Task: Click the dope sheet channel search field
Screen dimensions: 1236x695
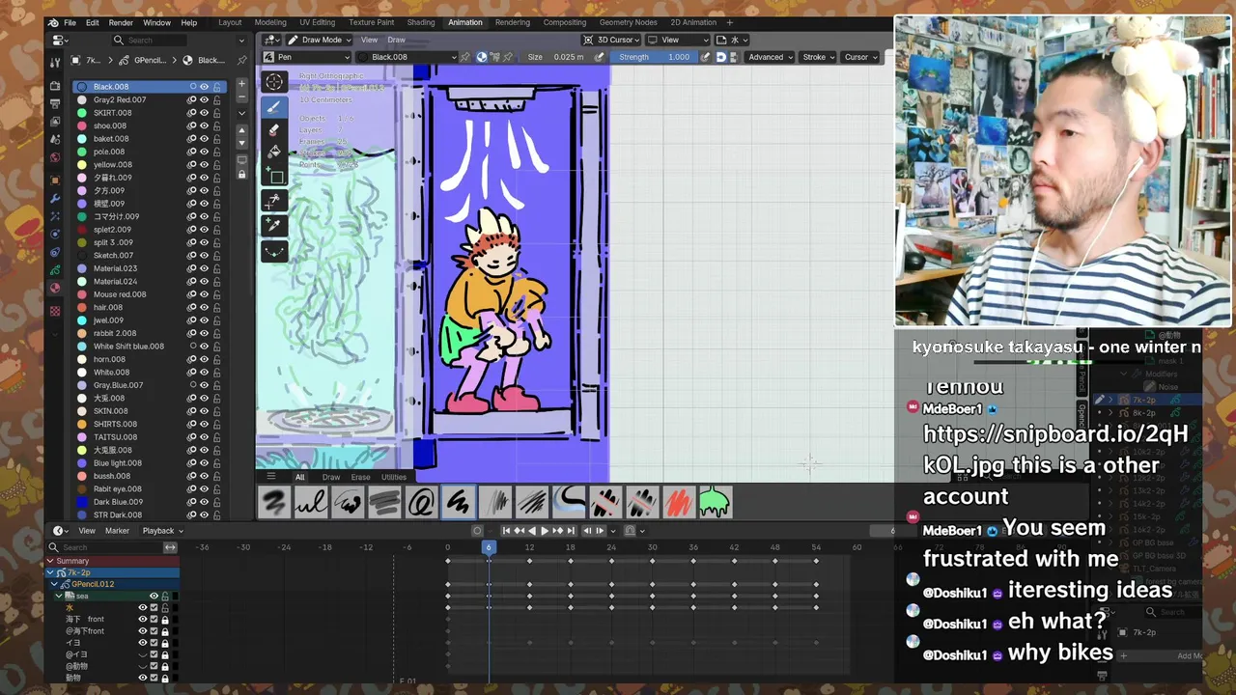Action: [x=104, y=547]
